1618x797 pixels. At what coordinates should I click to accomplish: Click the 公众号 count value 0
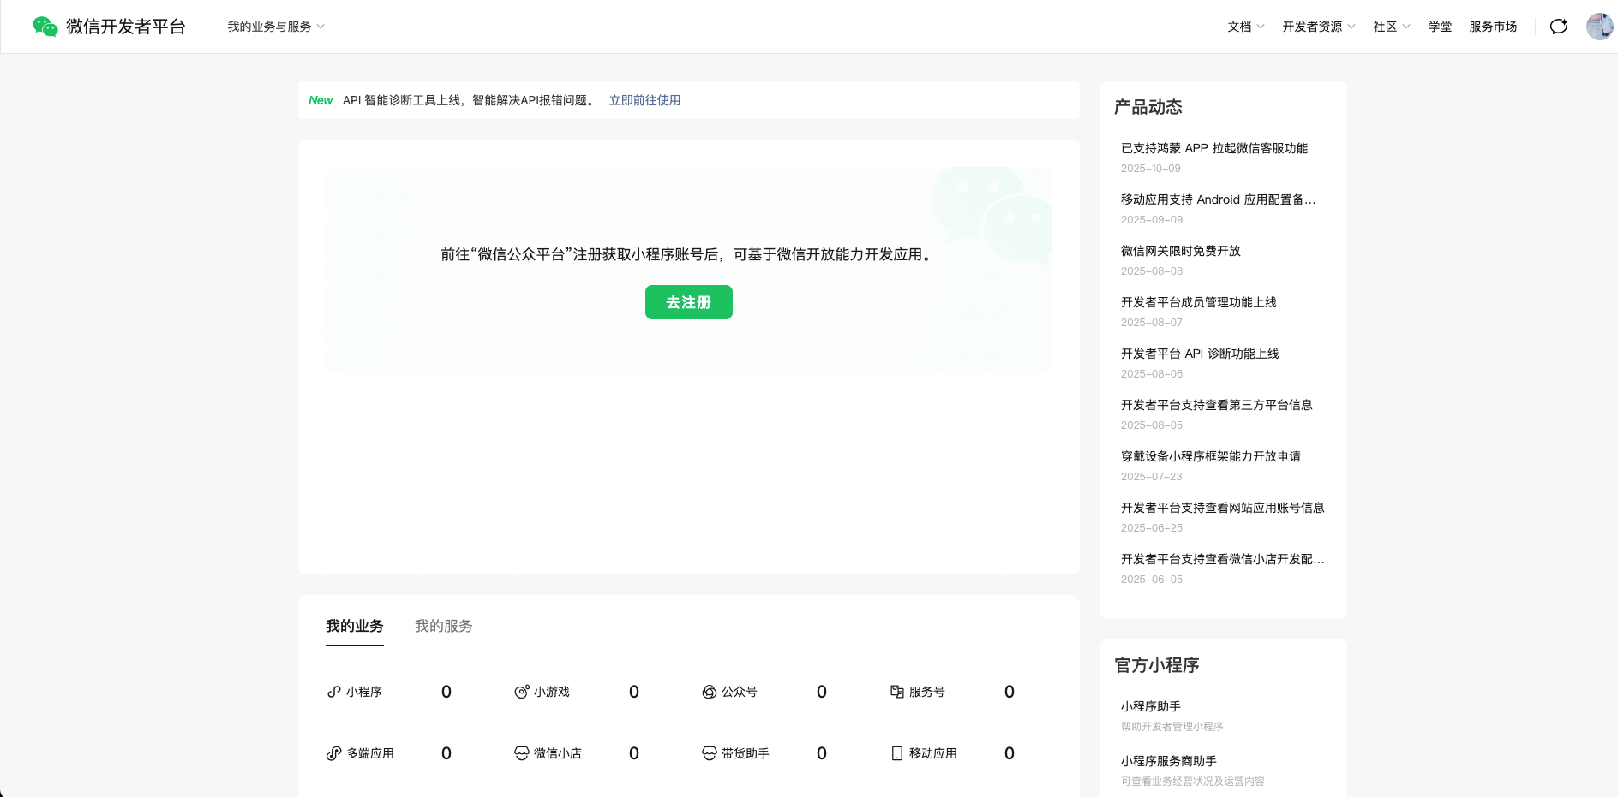[822, 692]
